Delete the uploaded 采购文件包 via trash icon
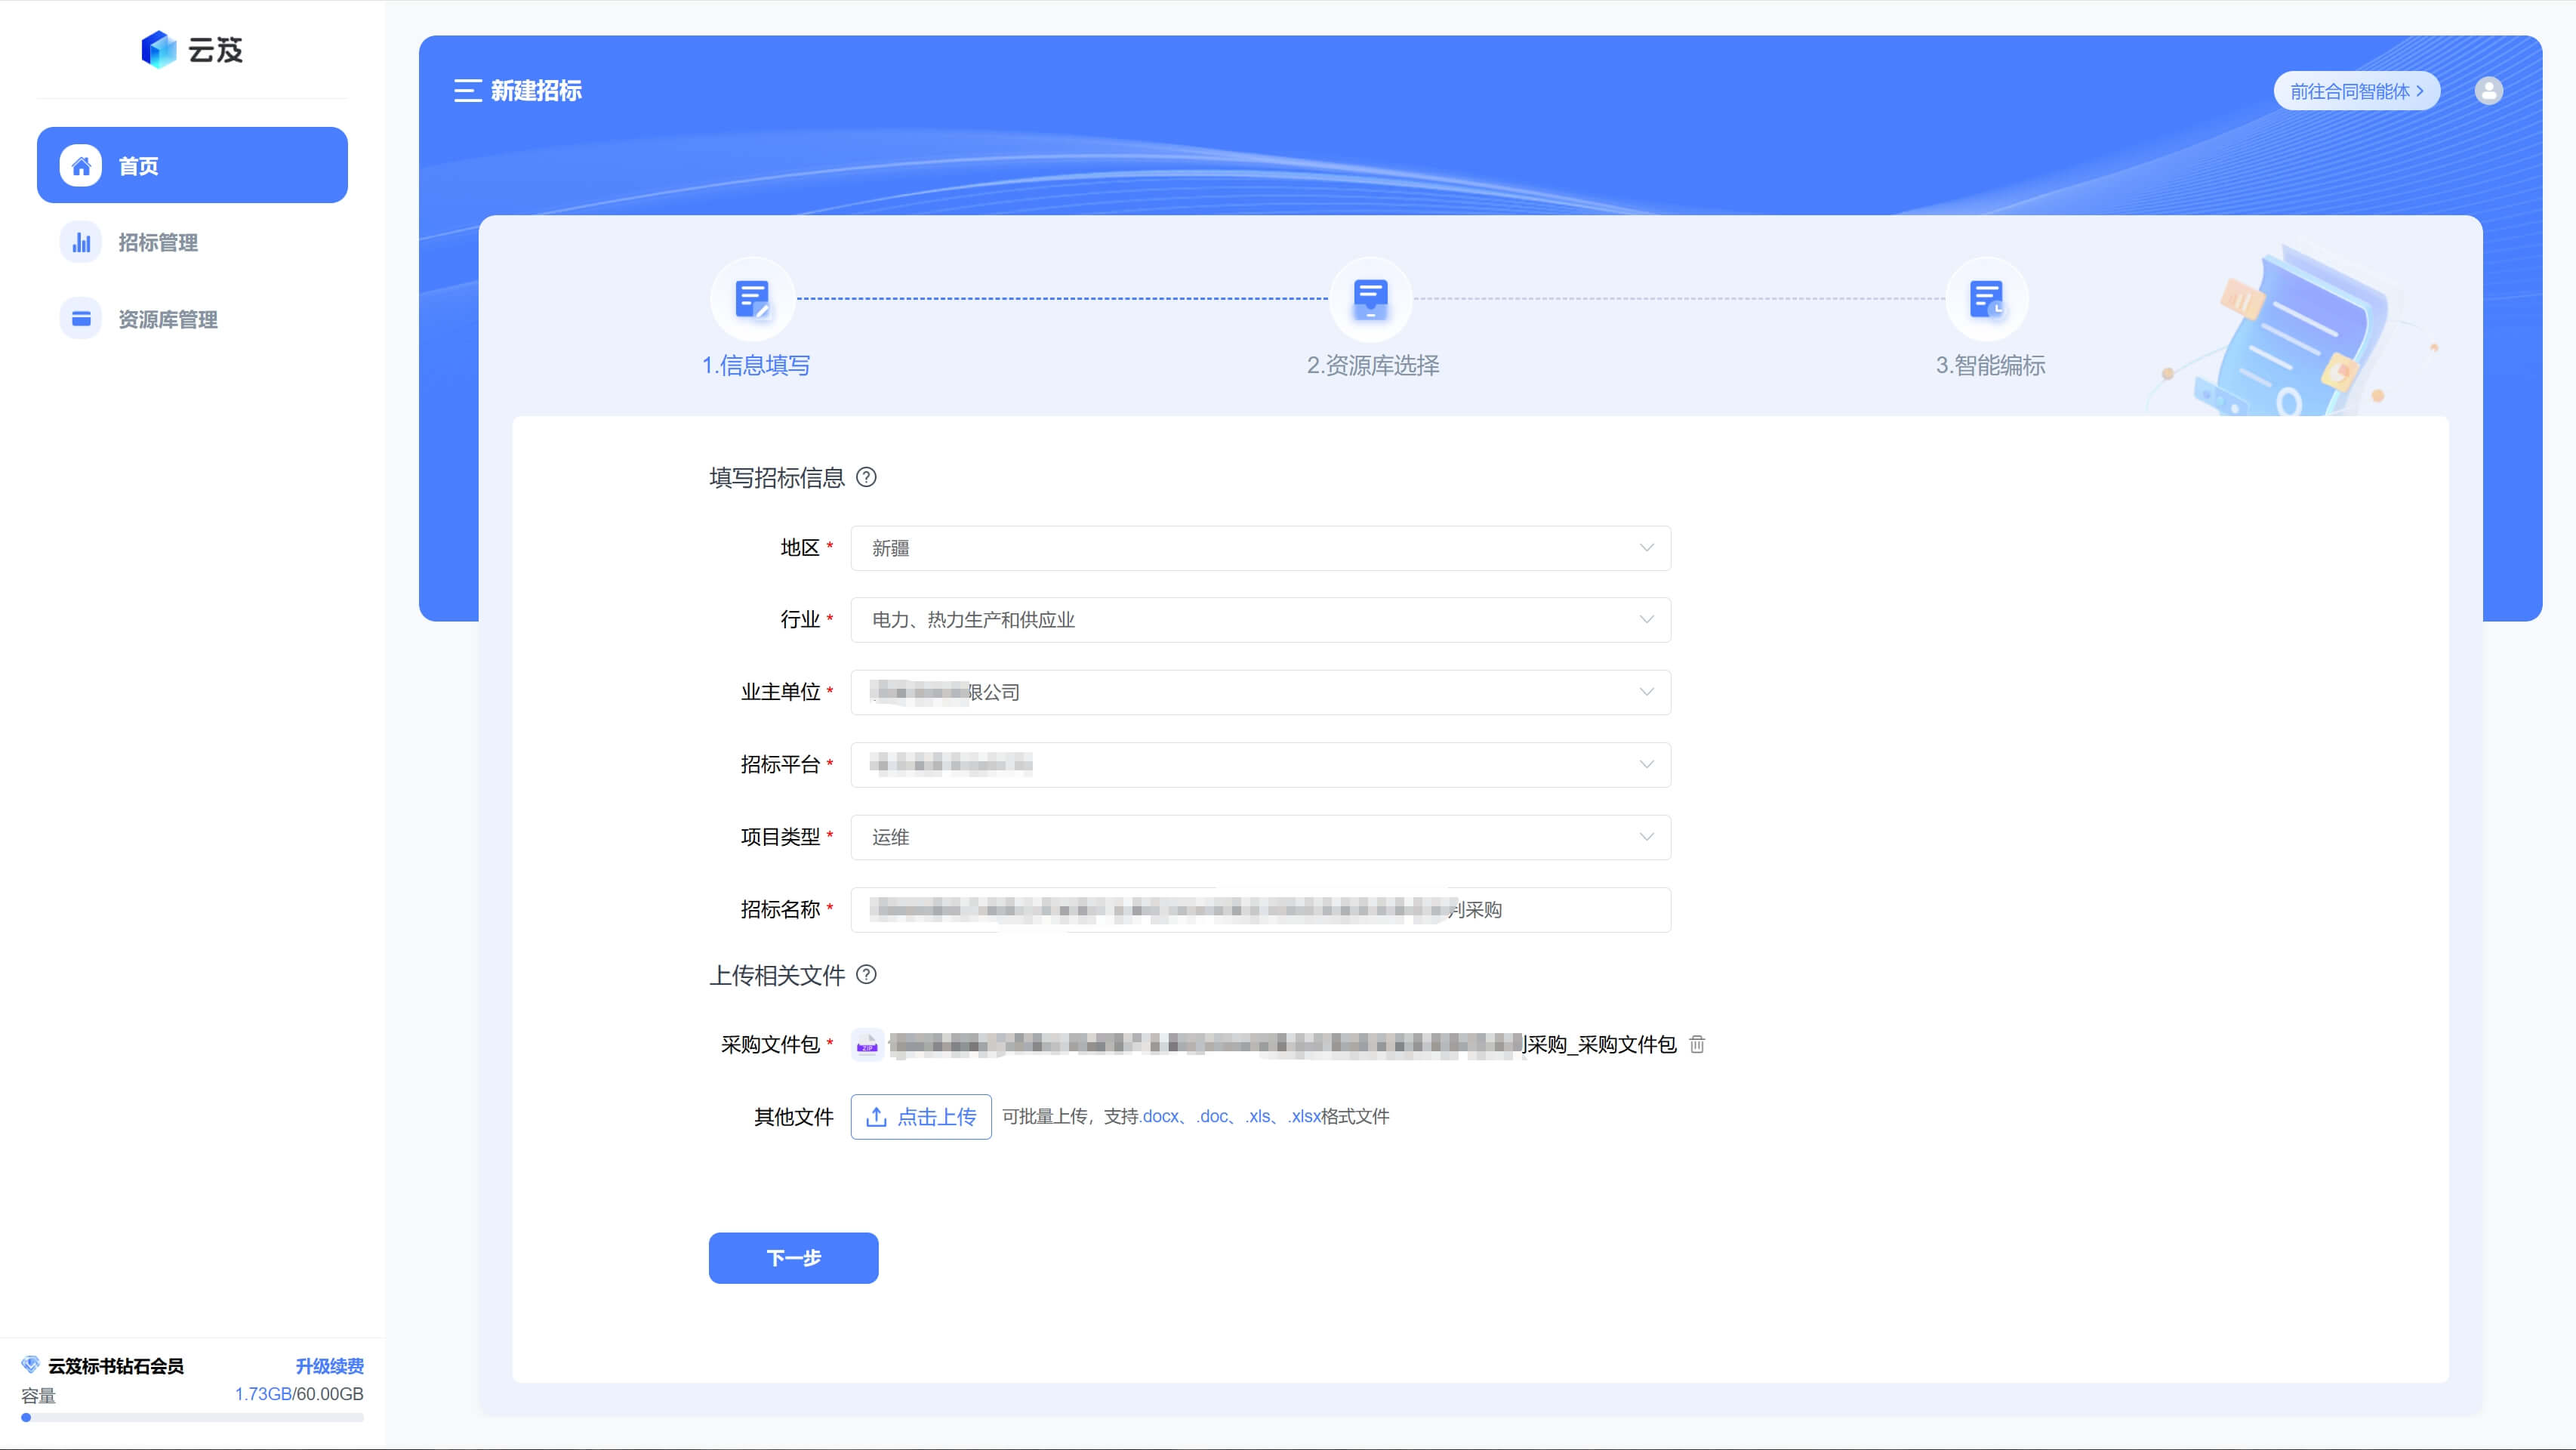 click(1697, 1045)
